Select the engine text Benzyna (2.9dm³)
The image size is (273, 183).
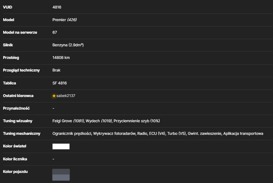68,45
